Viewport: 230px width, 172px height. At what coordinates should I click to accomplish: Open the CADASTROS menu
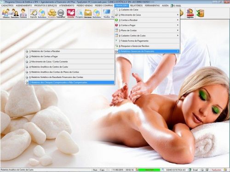7,6
